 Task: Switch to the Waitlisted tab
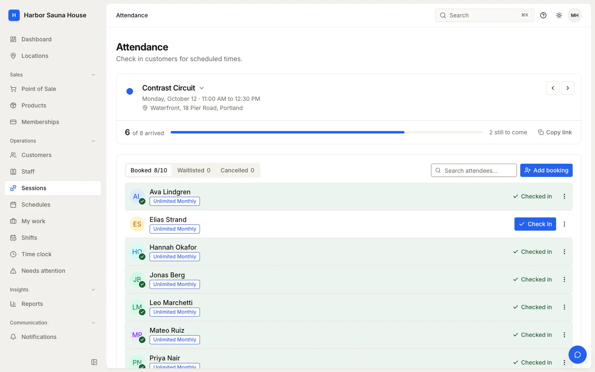[194, 170]
